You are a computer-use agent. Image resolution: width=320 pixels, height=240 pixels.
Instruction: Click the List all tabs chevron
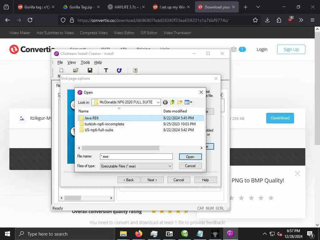(x=258, y=7)
